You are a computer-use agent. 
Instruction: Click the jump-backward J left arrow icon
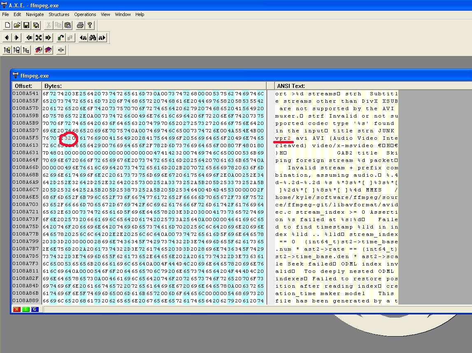tap(29, 37)
